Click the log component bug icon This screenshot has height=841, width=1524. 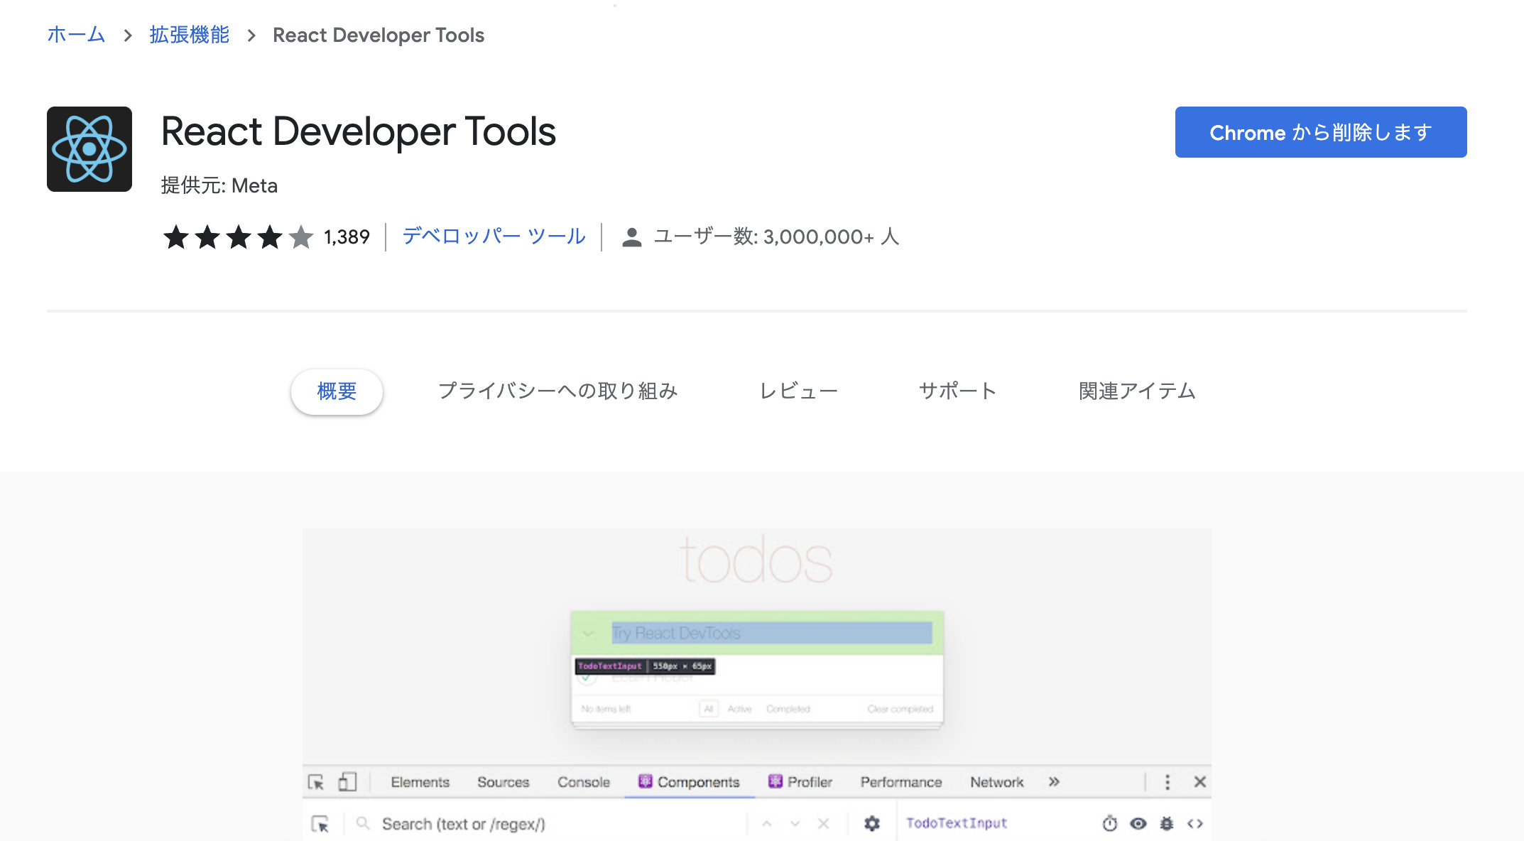coord(1167,823)
